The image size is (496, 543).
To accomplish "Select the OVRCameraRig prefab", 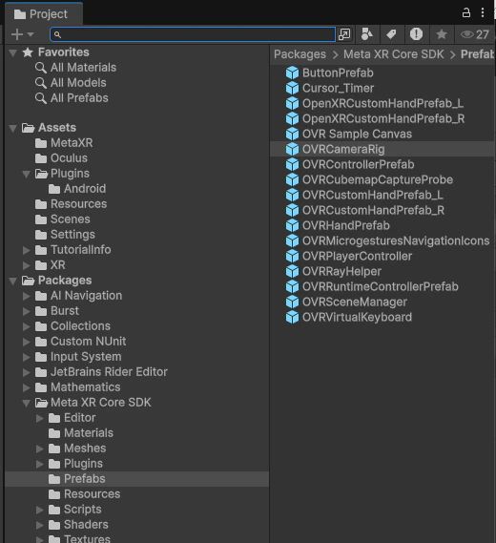I will pos(382,149).
